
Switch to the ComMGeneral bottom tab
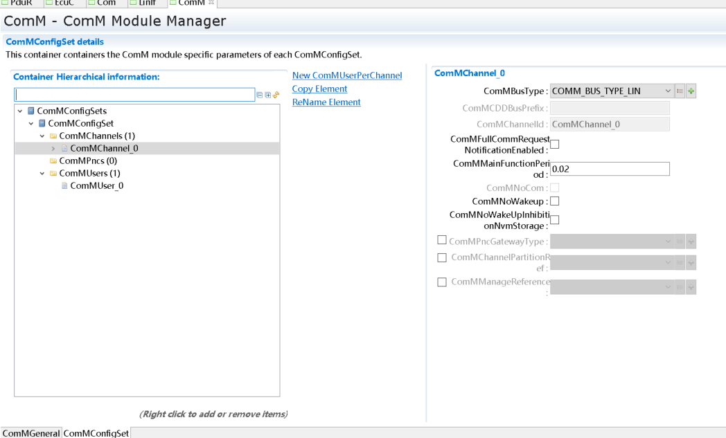pos(30,432)
